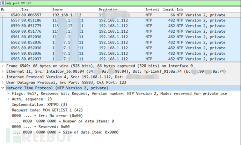This screenshot has height=145, width=241.
Task: Select the Number of data items: 0 field
Action: click(x=63, y=121)
